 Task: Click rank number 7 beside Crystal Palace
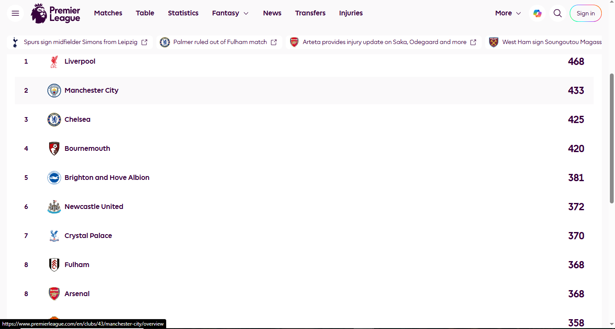coord(26,236)
